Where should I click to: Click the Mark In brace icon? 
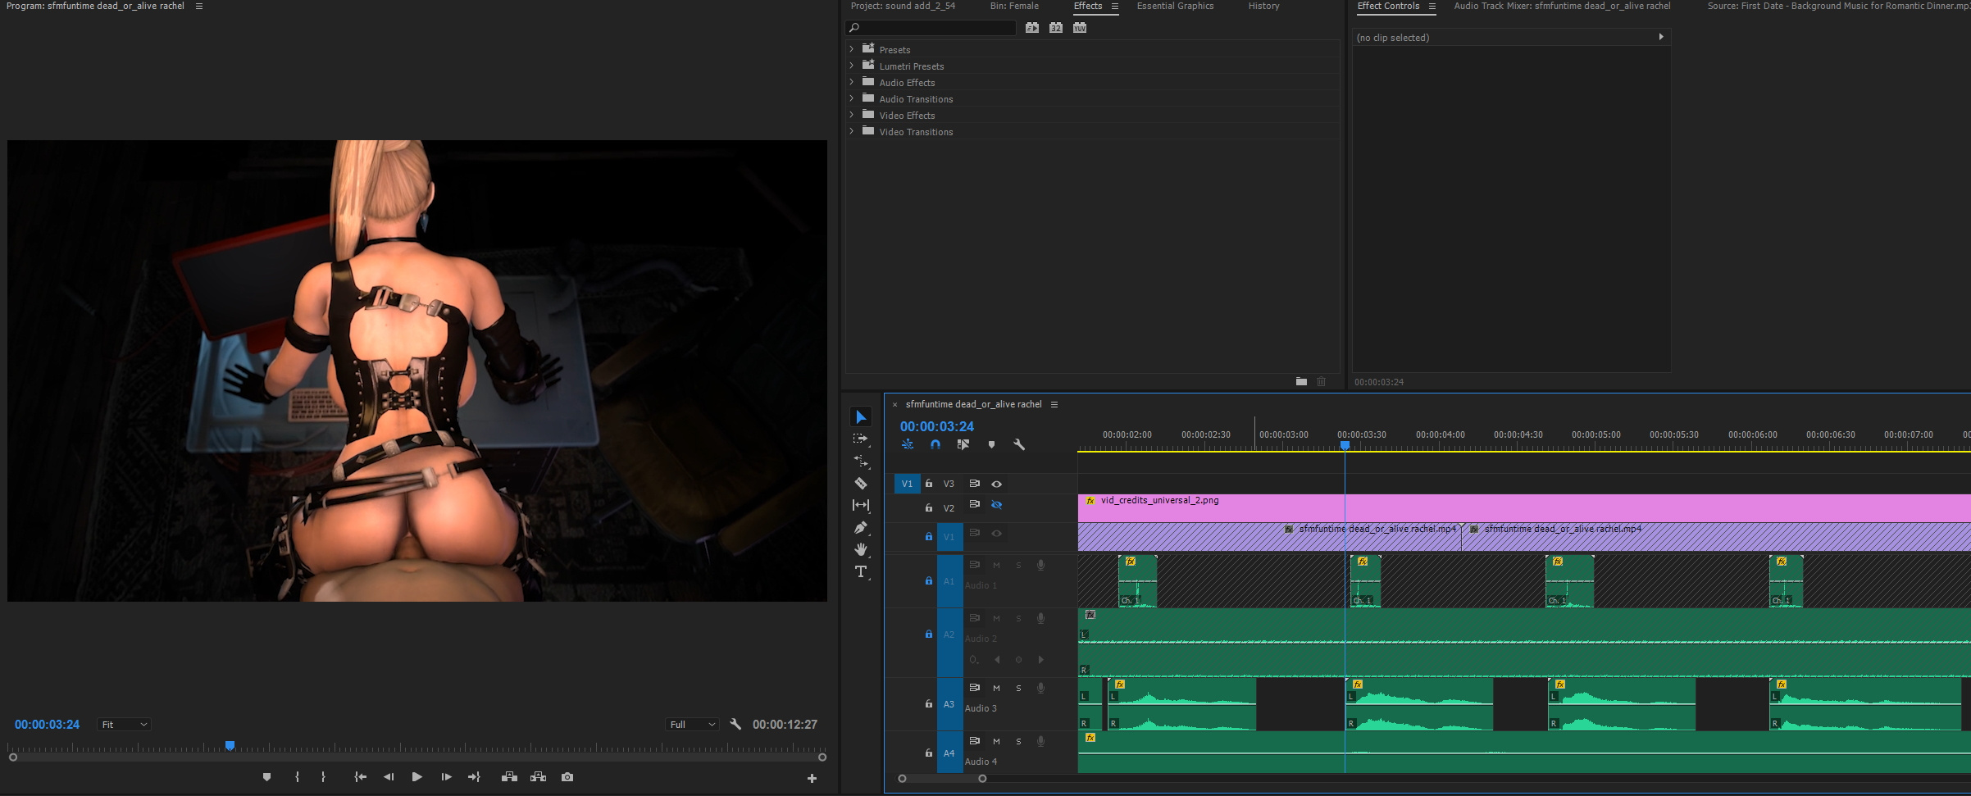click(297, 777)
